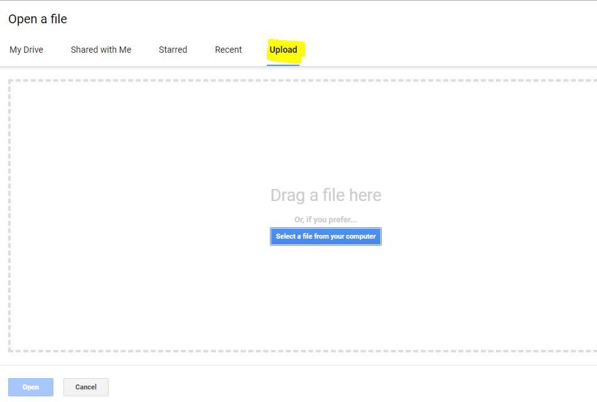Show files shared with me
Image resolution: width=597 pixels, height=402 pixels.
pyautogui.click(x=101, y=50)
